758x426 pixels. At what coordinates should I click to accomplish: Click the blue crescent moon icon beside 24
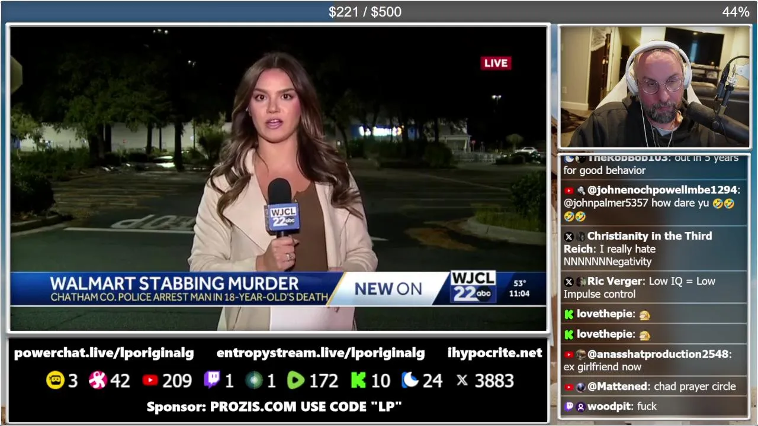(x=410, y=380)
